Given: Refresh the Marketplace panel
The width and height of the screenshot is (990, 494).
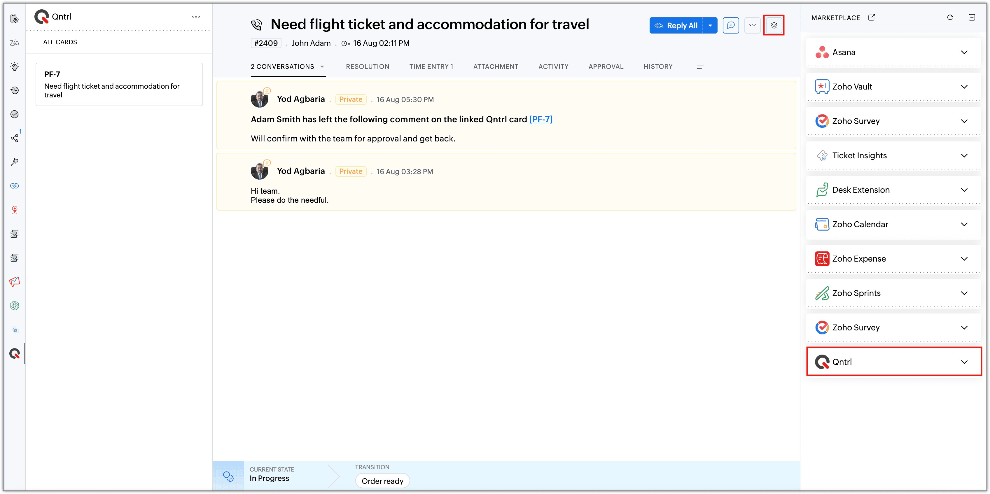Looking at the screenshot, I should 950,17.
